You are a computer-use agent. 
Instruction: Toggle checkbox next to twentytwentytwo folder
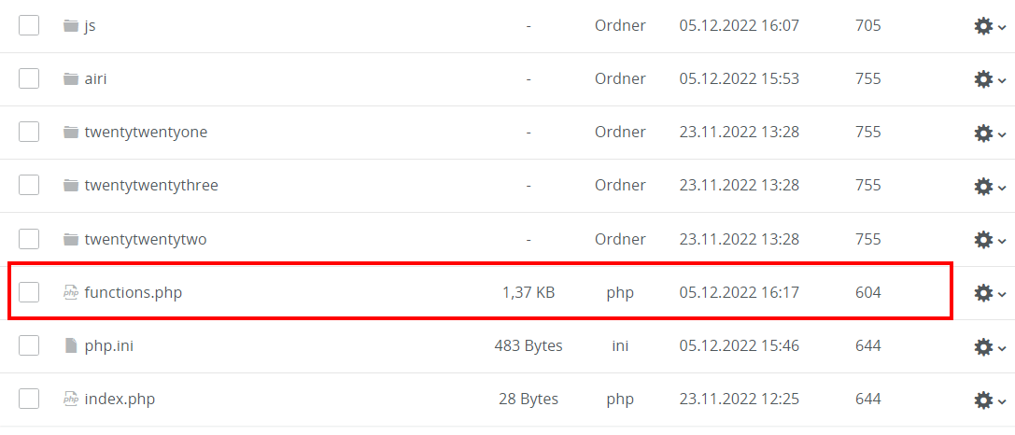coord(29,239)
